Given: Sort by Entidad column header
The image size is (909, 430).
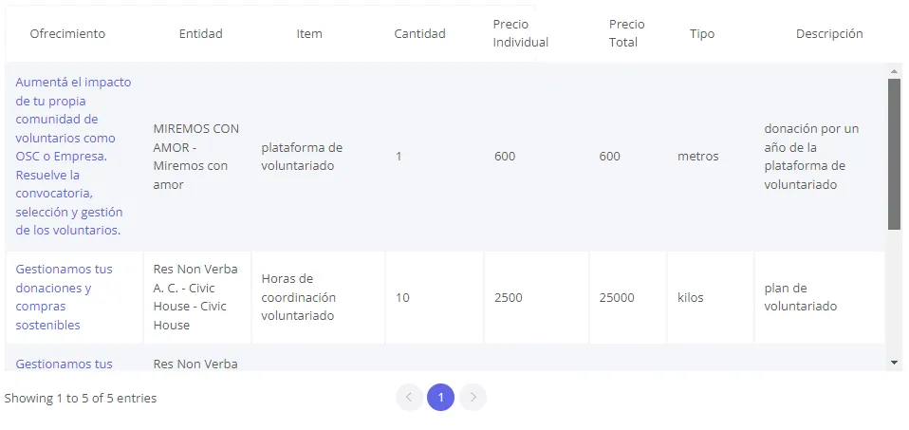Looking at the screenshot, I should 200,34.
